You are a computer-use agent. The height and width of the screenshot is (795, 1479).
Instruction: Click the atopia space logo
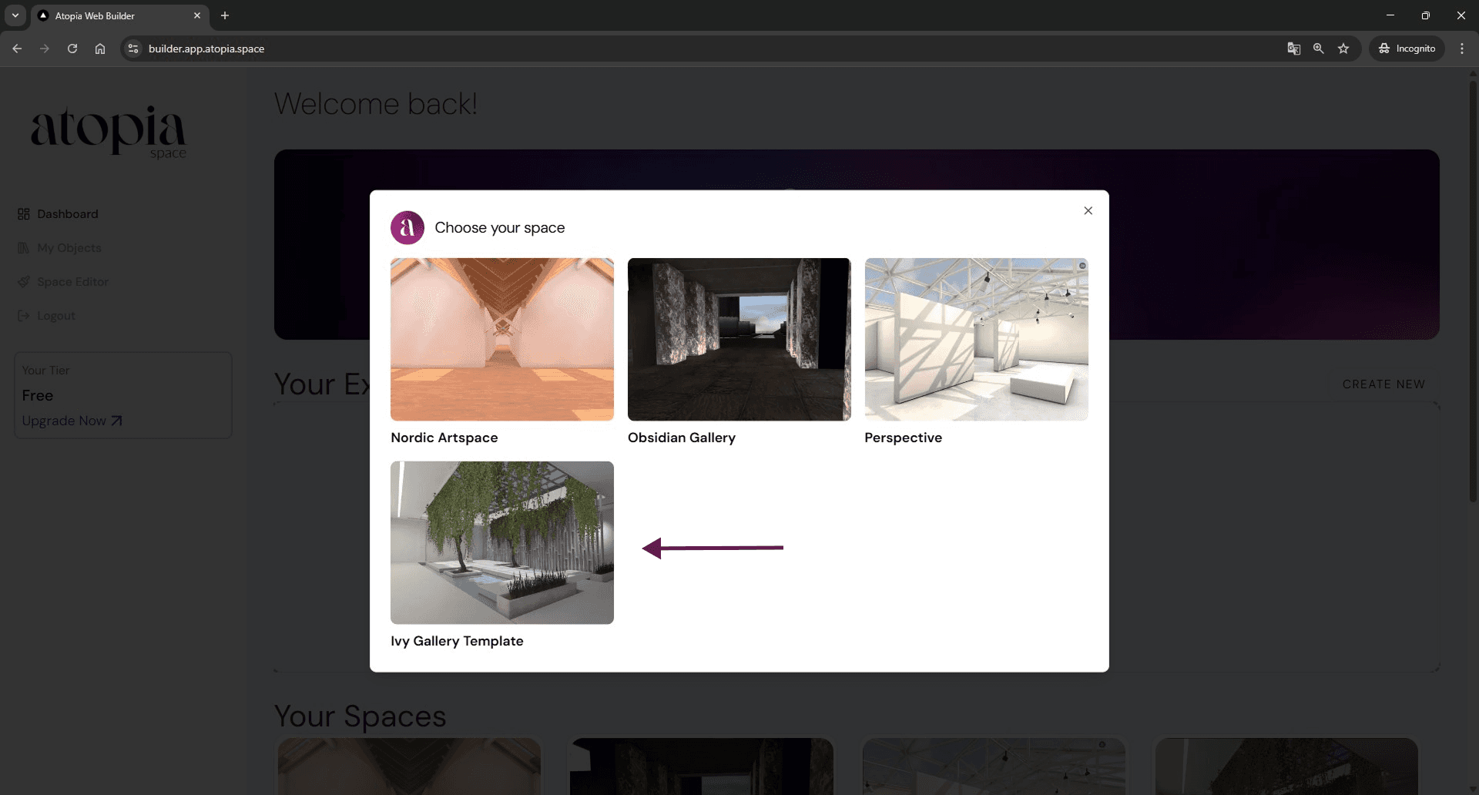109,131
